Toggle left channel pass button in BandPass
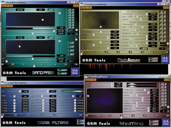Viewport: 171px width, 128px height. tap(51, 10)
